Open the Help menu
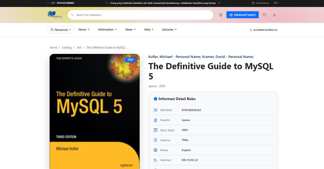 (x=149, y=30)
